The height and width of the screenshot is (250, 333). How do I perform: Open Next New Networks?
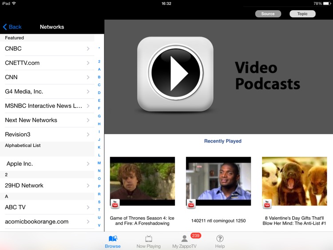click(47, 120)
